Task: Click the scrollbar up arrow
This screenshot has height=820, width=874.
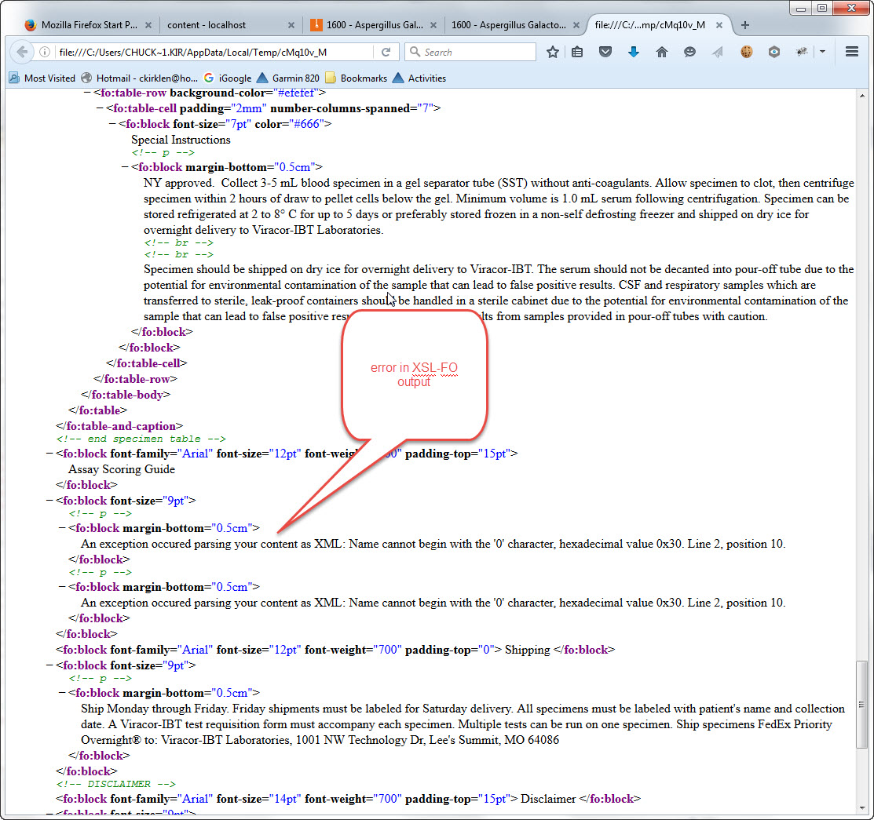Action: [862, 96]
